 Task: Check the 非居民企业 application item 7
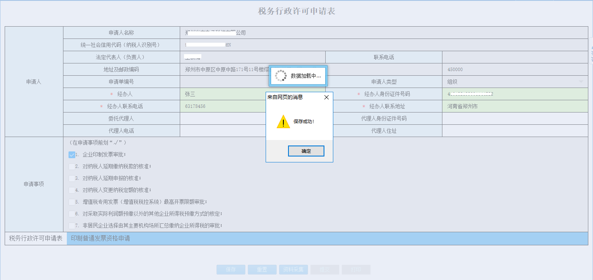click(71, 225)
